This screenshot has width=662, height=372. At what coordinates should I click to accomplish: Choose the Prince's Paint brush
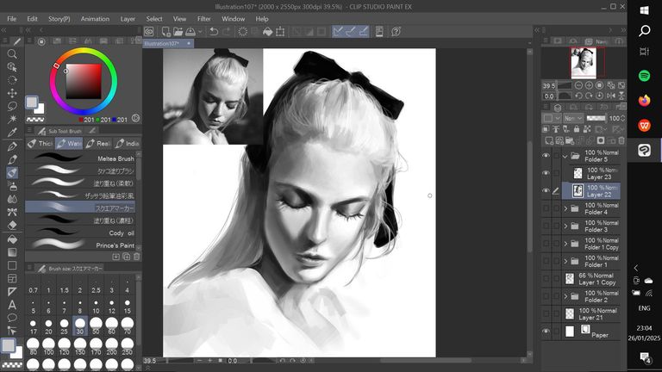tap(81, 245)
